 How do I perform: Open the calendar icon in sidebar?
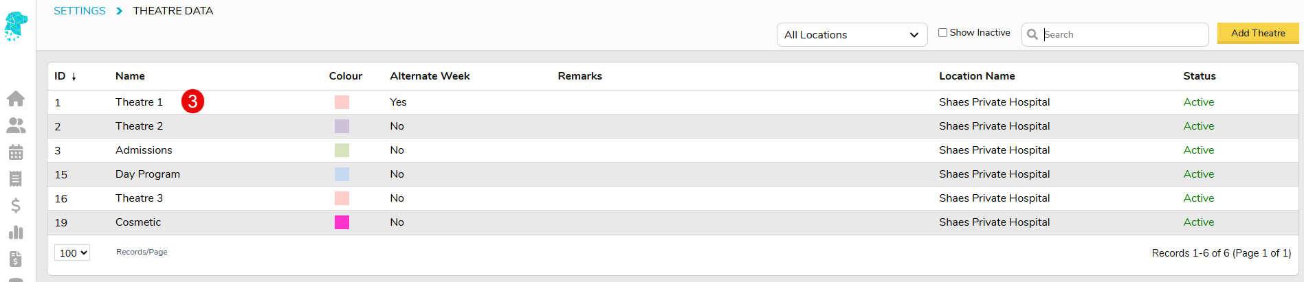click(x=16, y=152)
